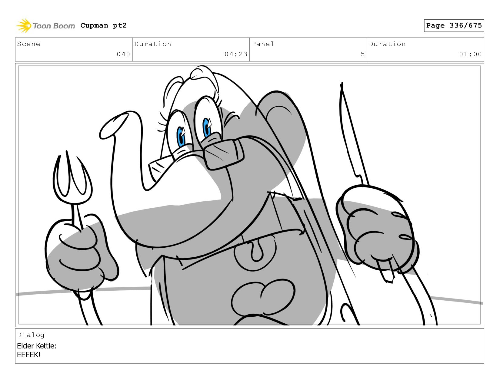Click the "Page 336/675" page indicator
Image resolution: width=500 pixels, height=386 pixels.
[454, 25]
